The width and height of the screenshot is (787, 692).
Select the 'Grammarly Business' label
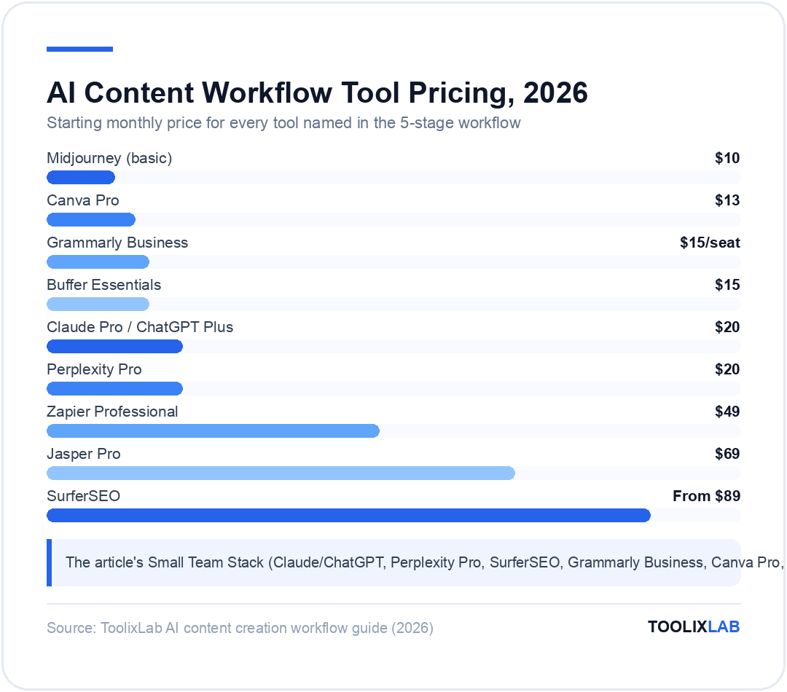(x=117, y=243)
